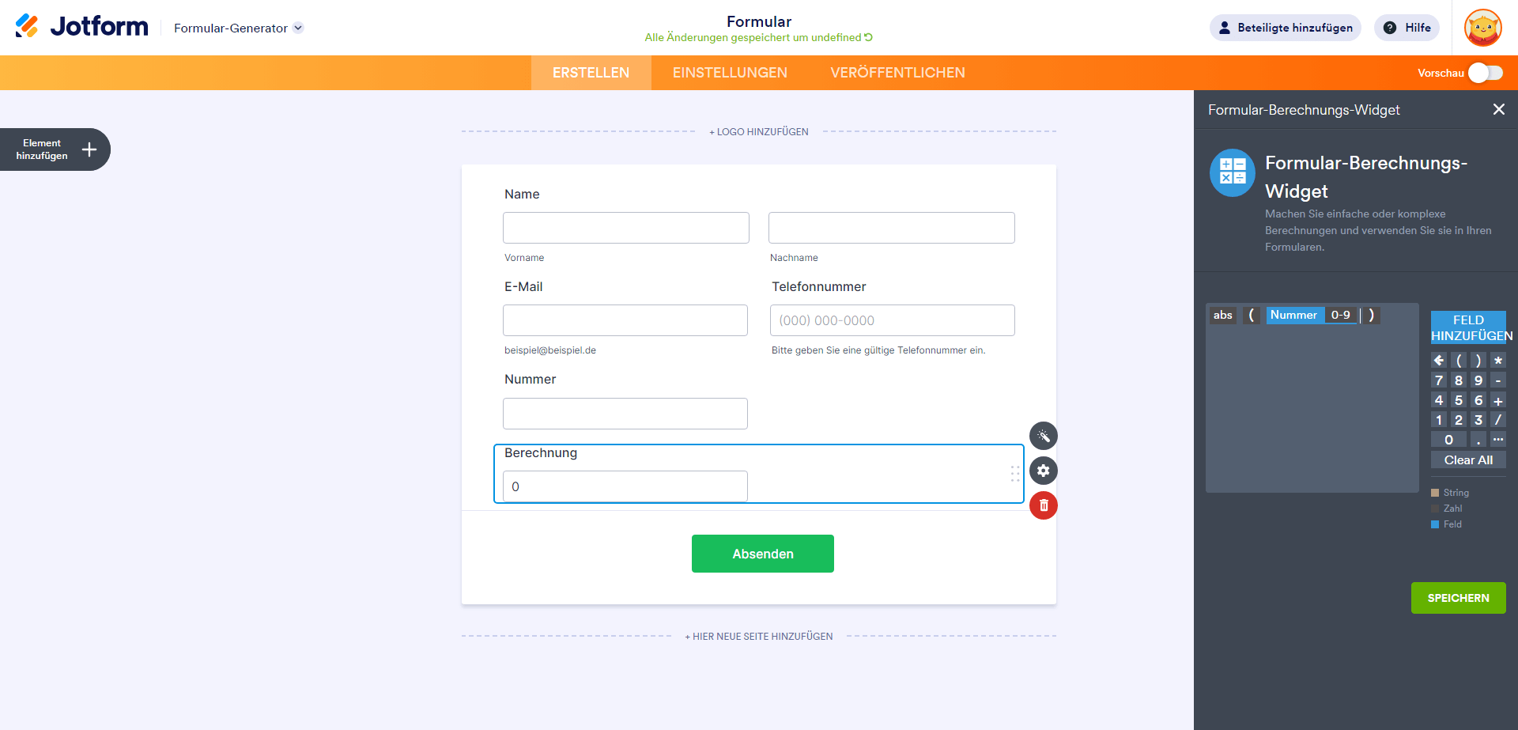
Task: Delete the Berechnung field with the trash icon
Action: pos(1043,505)
